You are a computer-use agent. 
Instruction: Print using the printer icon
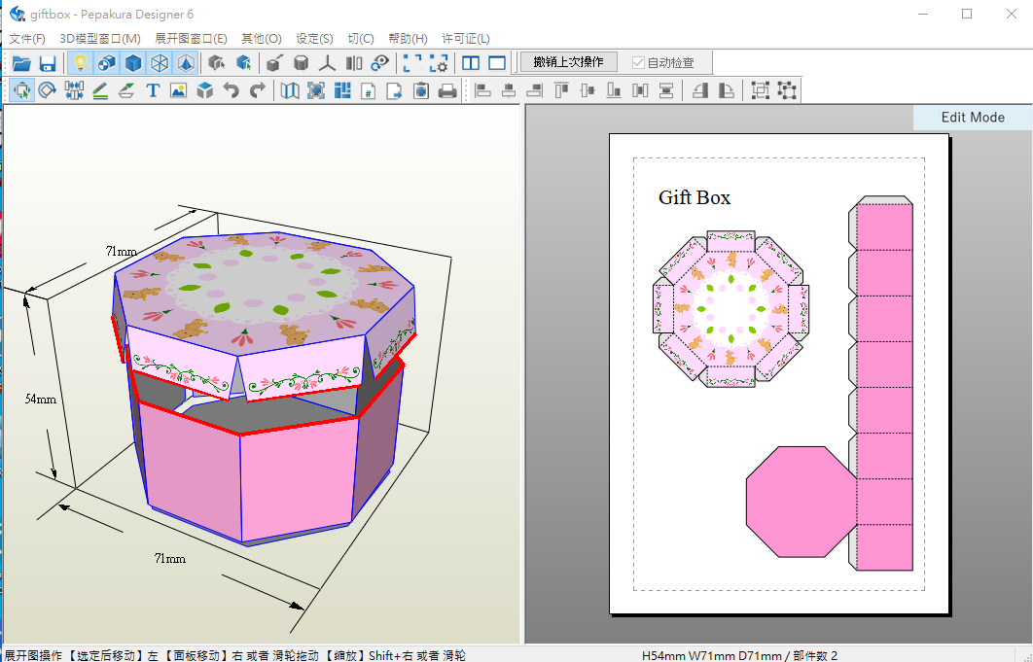(447, 90)
